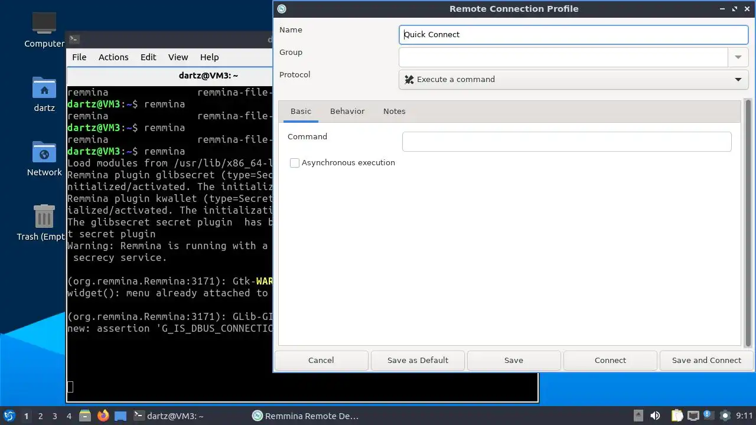Click the Remmina icon in dialog title bar
756x425 pixels.
click(x=282, y=8)
